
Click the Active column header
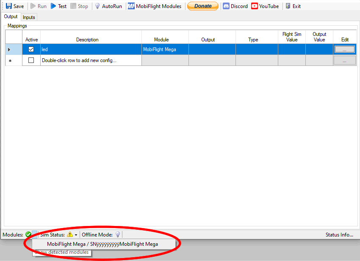point(31,37)
